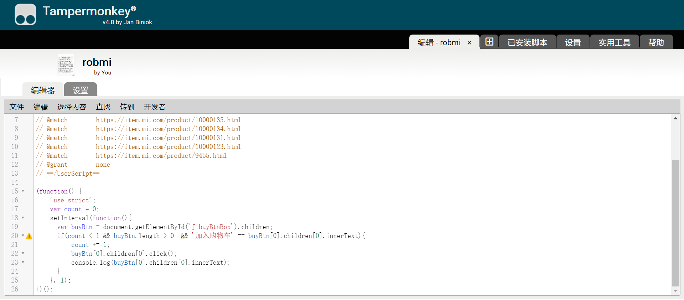Screen dimensions: 684x300
Task: Toggle the fold arrow at line 23
Action: coord(23,262)
